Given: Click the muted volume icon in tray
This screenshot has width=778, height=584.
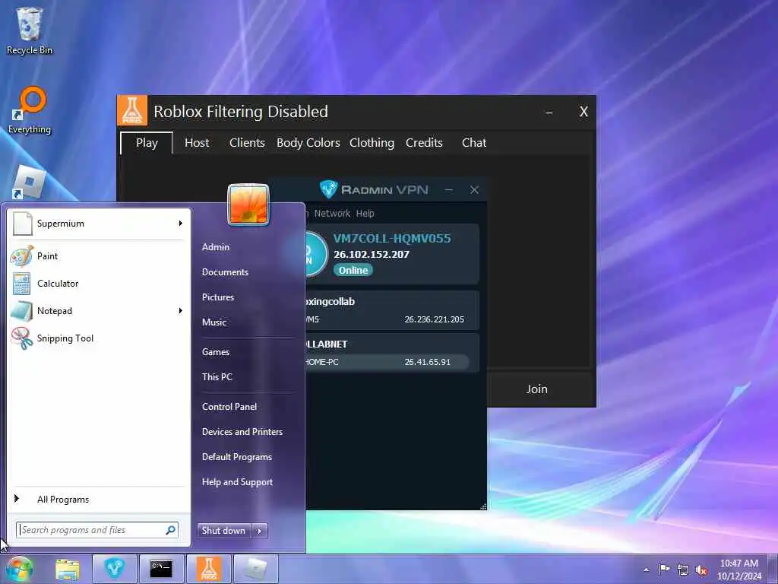Looking at the screenshot, I should coord(701,570).
